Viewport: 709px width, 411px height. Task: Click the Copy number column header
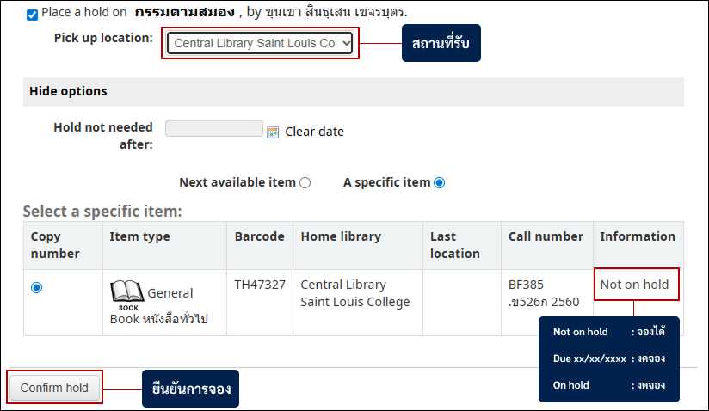coord(55,245)
